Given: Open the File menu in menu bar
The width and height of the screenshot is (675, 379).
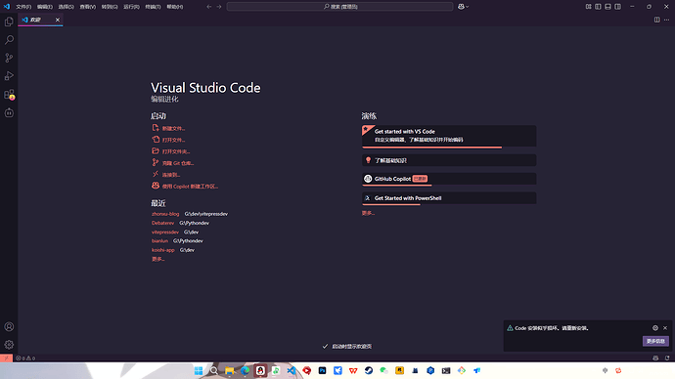Looking at the screenshot, I should [x=23, y=7].
